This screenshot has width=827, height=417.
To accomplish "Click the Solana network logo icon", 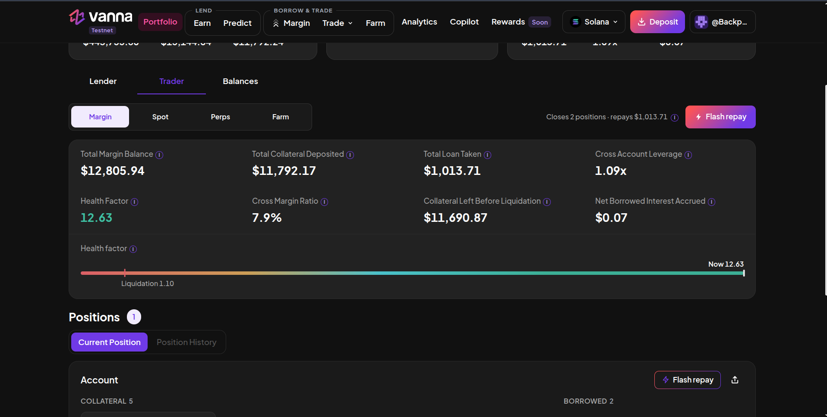I will click(575, 22).
